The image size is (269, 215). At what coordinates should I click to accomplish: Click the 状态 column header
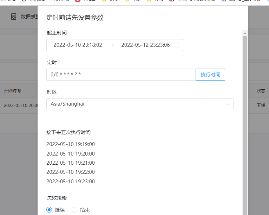261,90
